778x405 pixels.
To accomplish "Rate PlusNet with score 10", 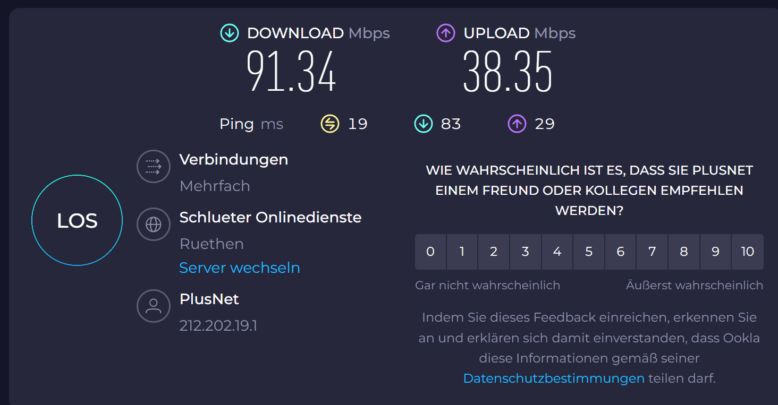I will (x=747, y=252).
